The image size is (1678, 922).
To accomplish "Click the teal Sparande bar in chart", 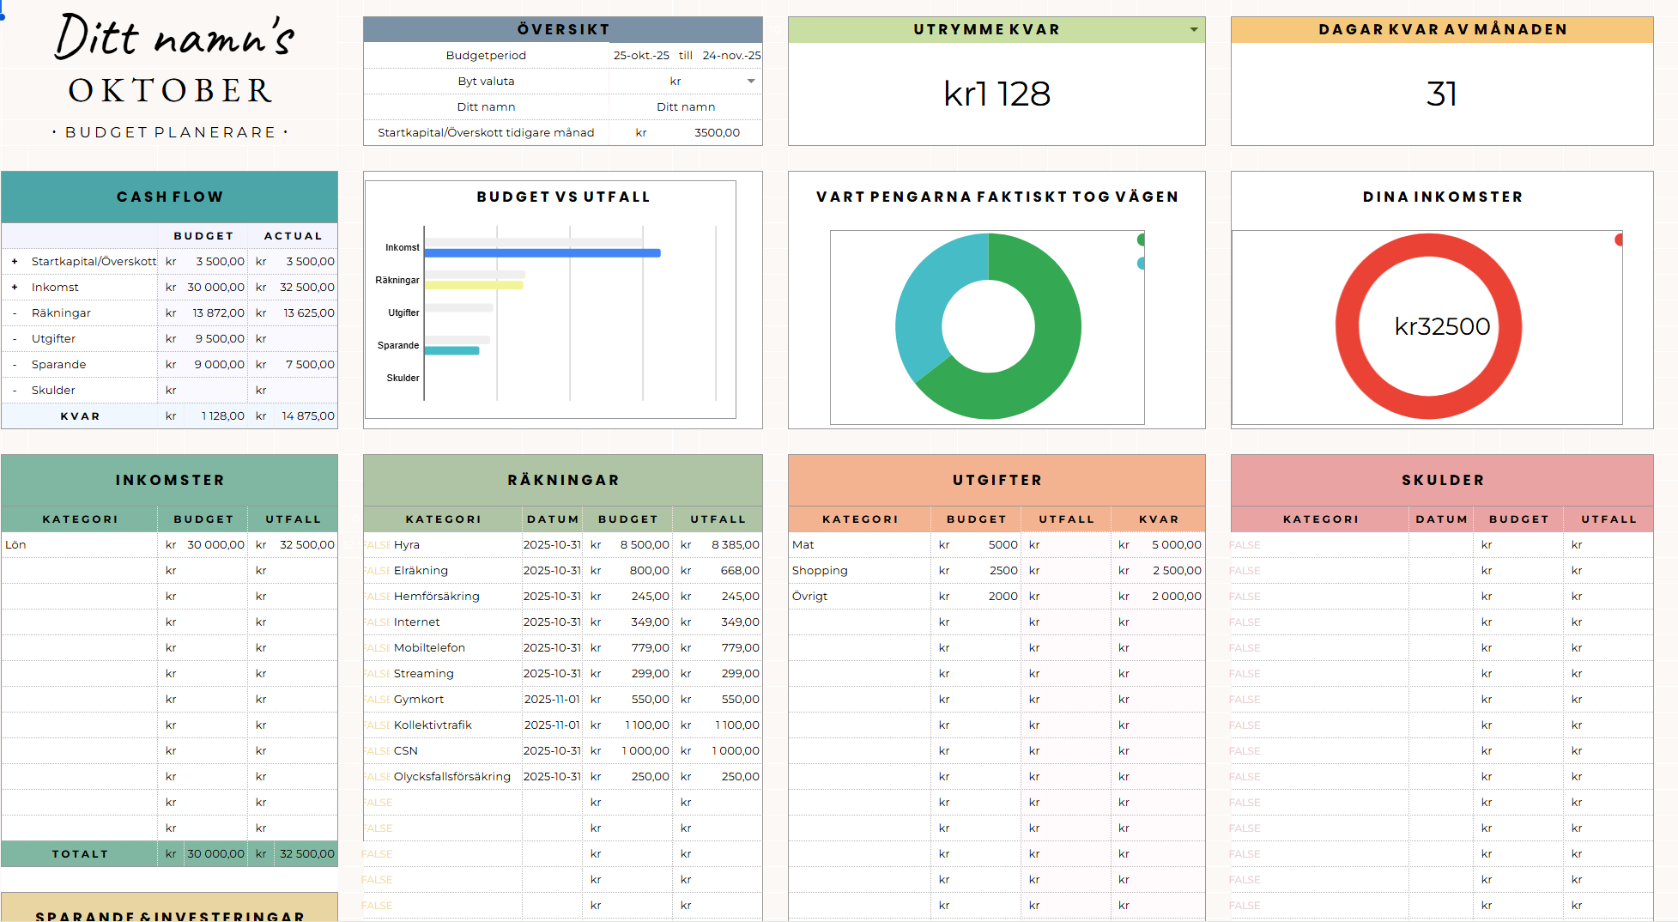I will point(451,350).
